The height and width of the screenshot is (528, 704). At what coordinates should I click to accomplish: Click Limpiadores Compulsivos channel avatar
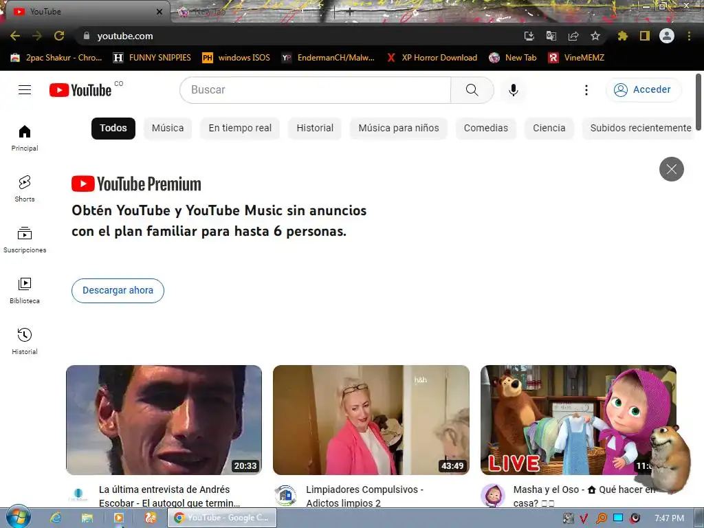(285, 495)
